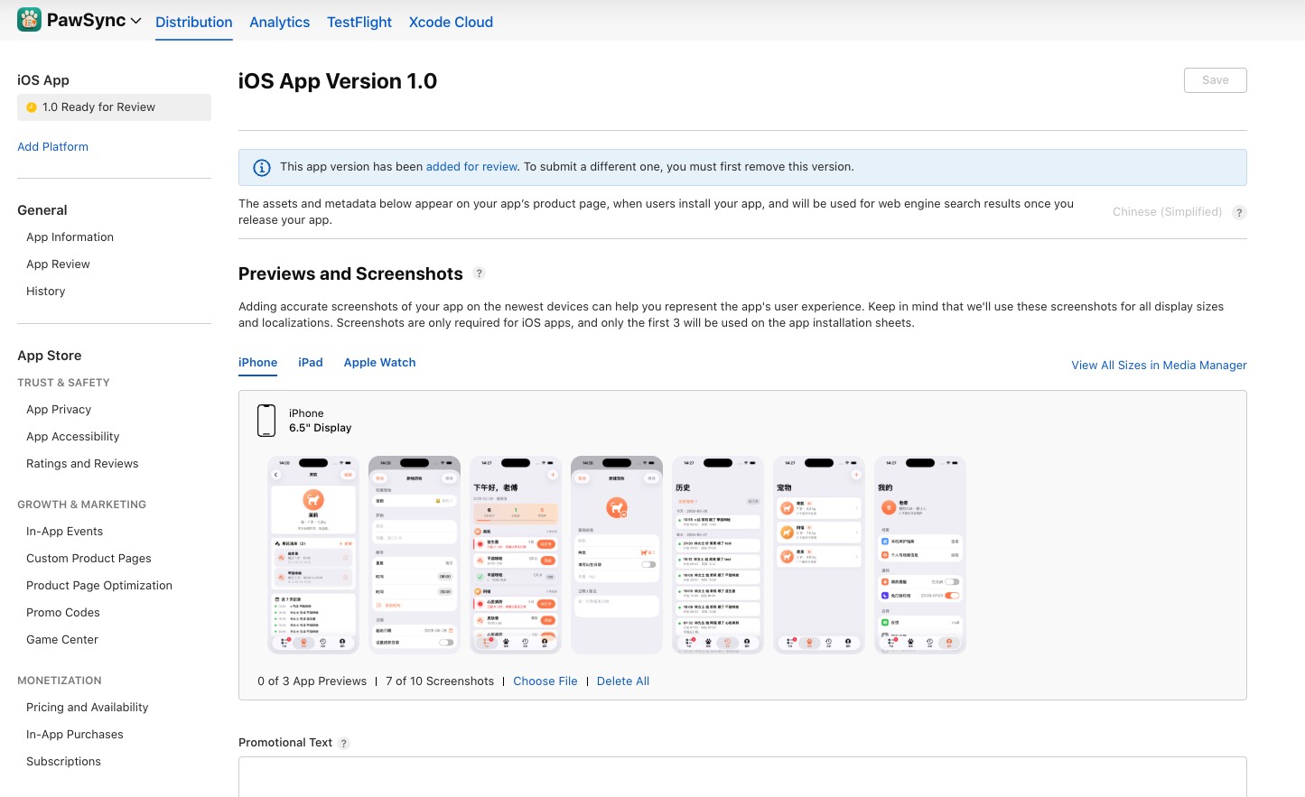Click the '0 of 3 App Previews' count

tap(312, 681)
